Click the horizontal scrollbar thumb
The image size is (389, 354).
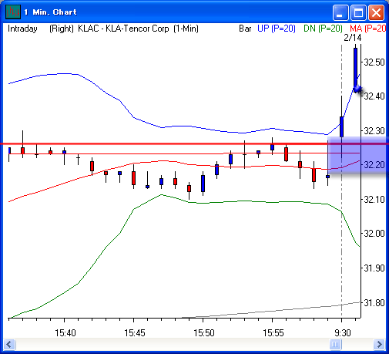pos(335,344)
